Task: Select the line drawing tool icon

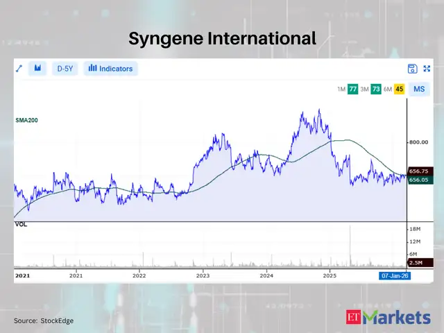Action: (19, 68)
